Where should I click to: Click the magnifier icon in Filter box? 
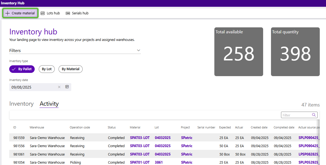coord(314,115)
